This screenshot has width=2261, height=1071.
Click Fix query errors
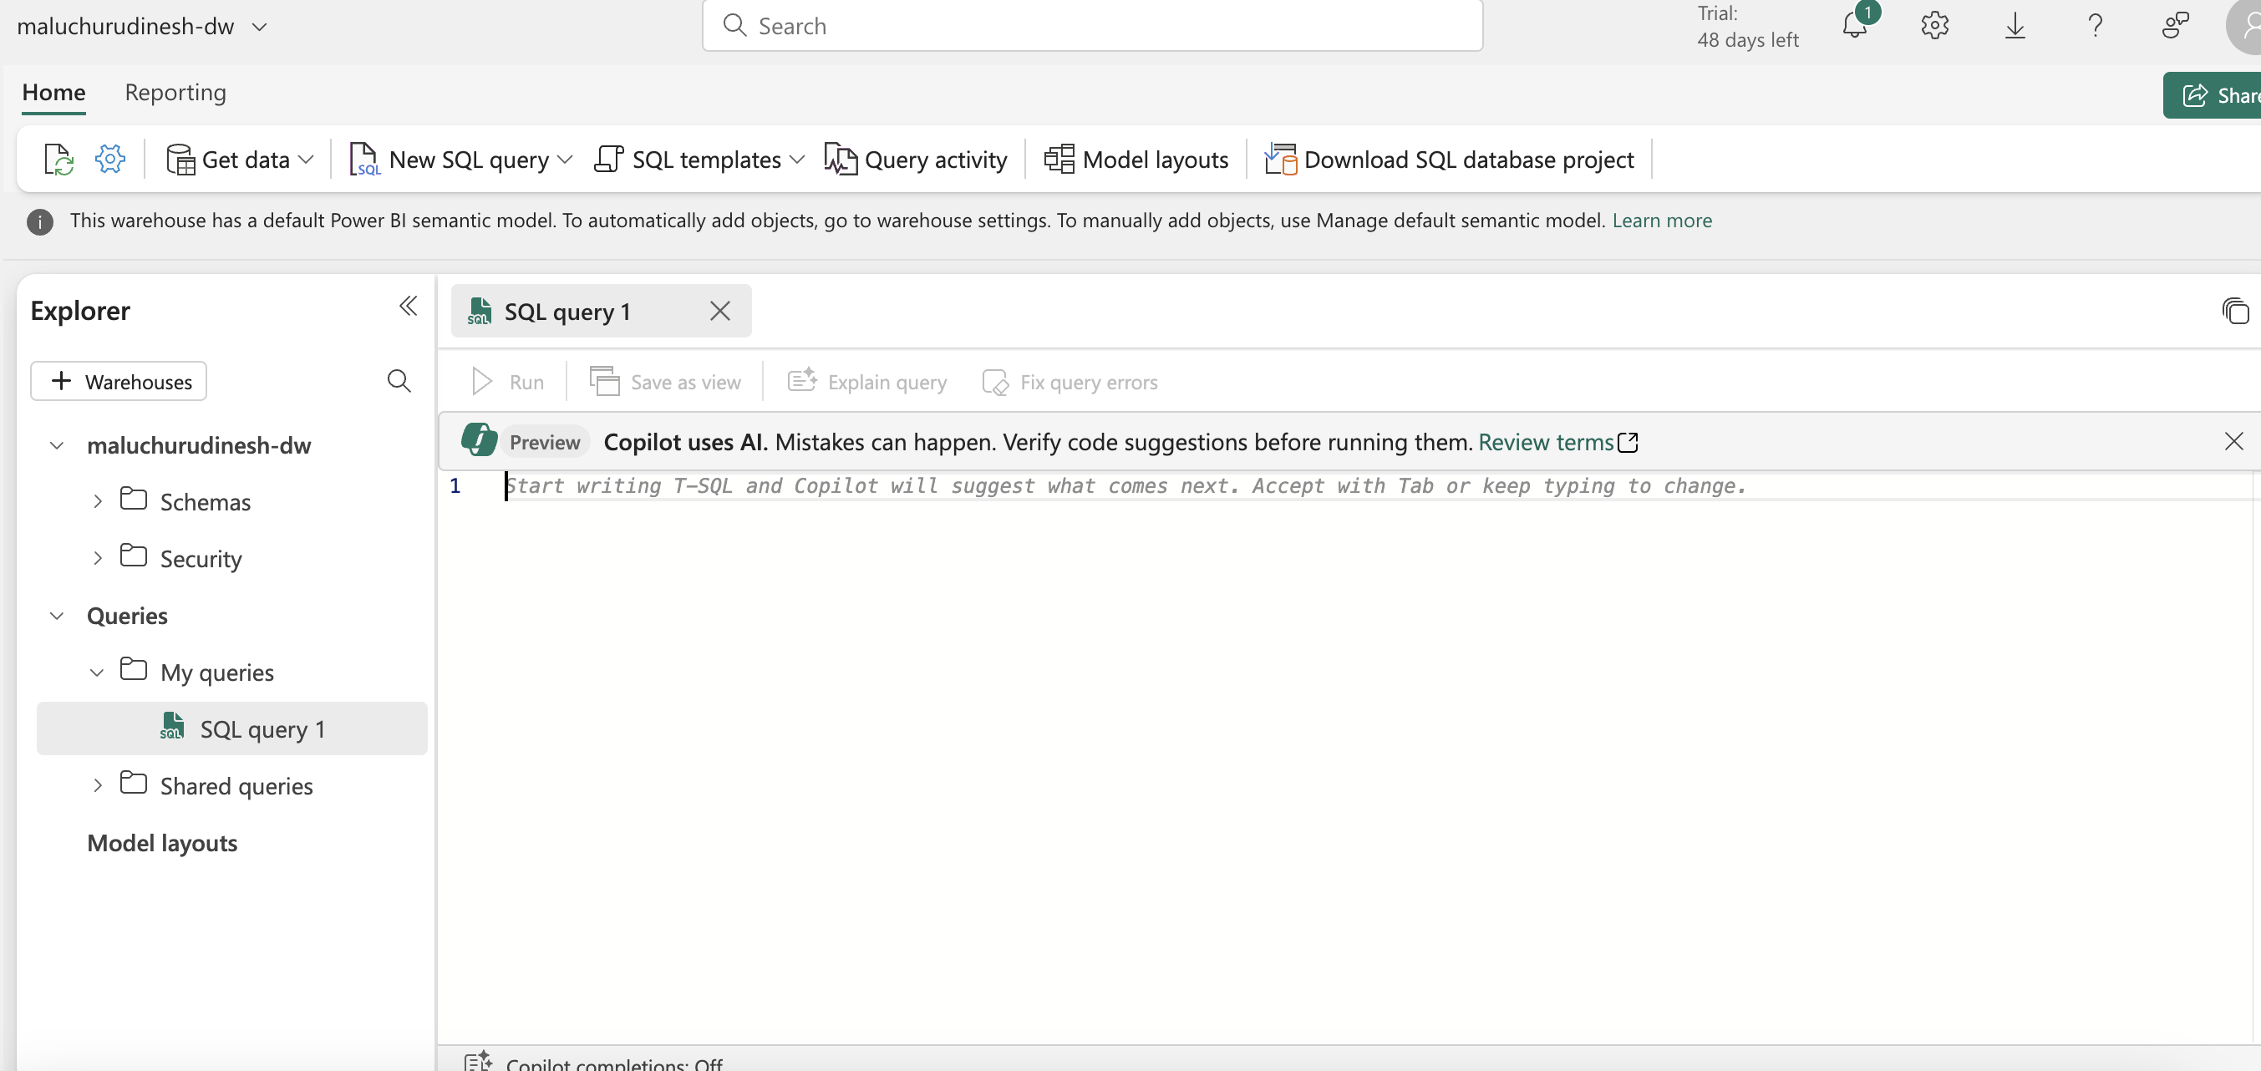(1070, 382)
